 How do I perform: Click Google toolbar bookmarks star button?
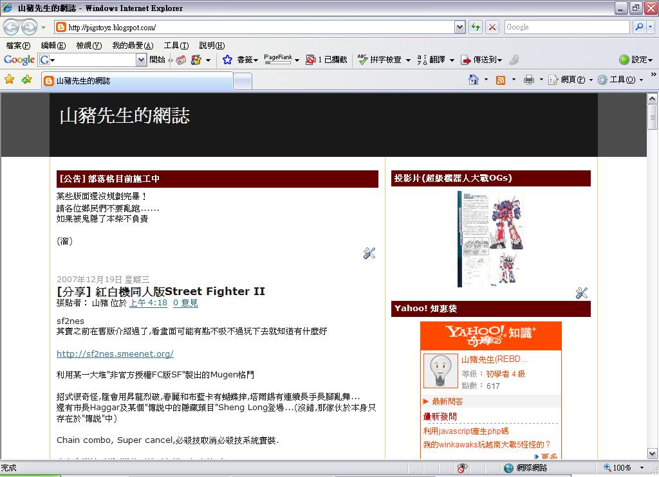pyautogui.click(x=227, y=60)
